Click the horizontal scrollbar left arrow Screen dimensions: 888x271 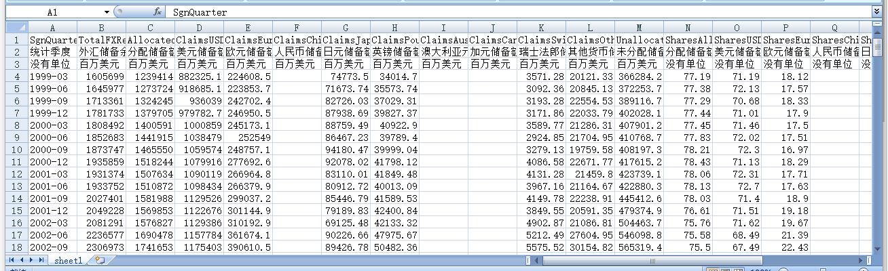tap(538, 260)
